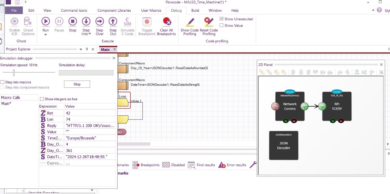Click the Enable ICD icon
Screen dimensions: 390x194
14,21
